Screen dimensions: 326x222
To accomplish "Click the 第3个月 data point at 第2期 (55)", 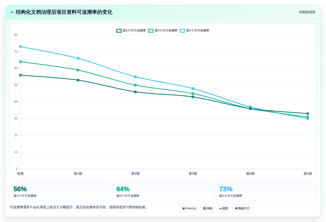I will tap(135, 77).
